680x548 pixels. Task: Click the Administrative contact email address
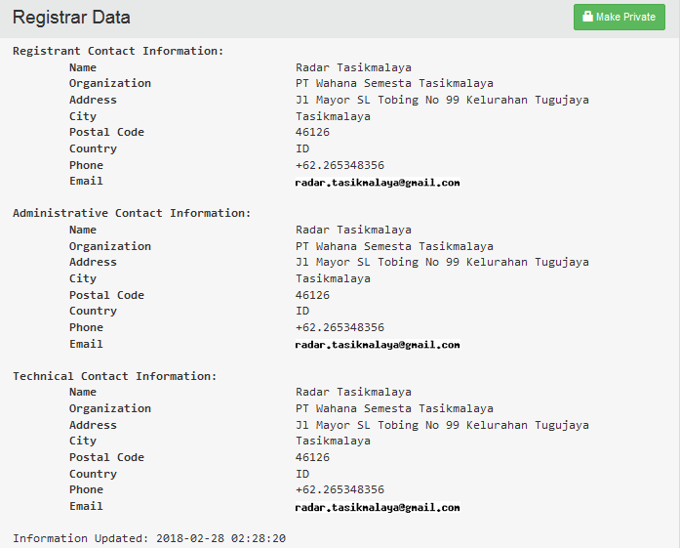[x=377, y=344]
